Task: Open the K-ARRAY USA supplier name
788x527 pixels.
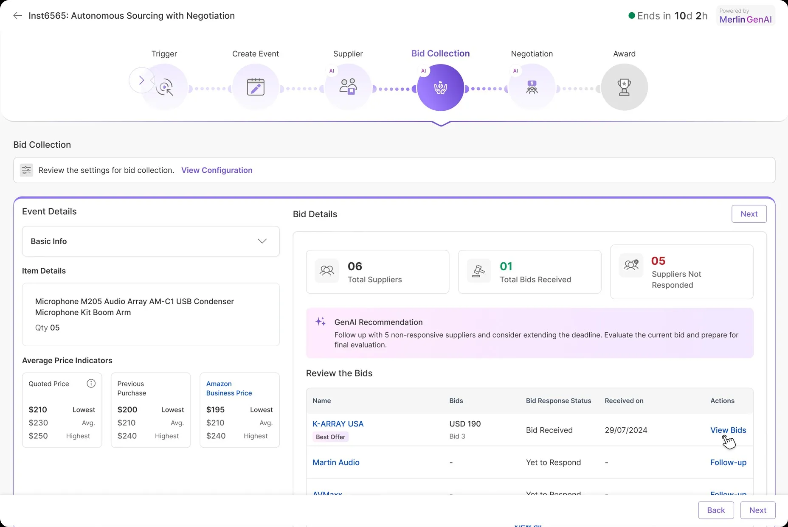Action: 338,423
